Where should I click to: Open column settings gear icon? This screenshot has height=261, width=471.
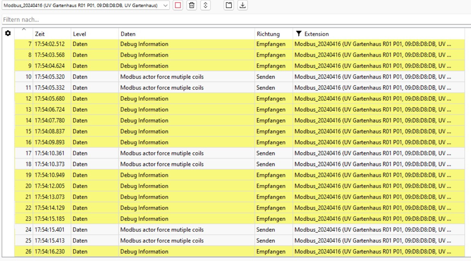[8, 33]
